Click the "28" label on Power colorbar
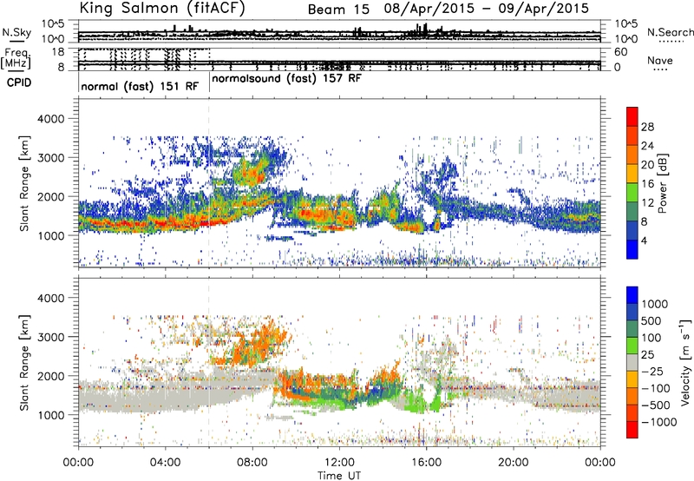The width and height of the screenshot is (694, 481). point(647,127)
